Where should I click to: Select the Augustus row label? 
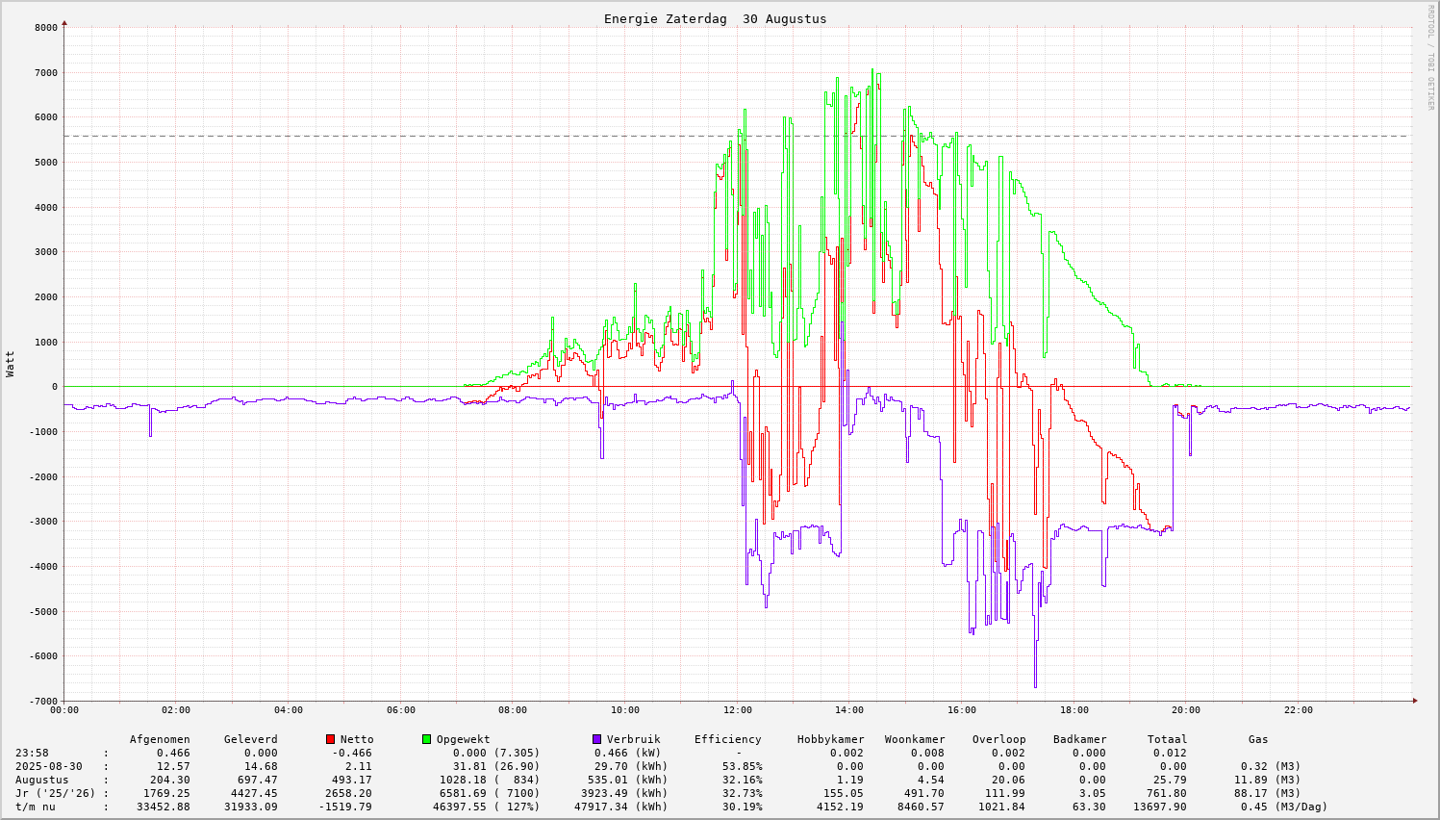click(41, 780)
